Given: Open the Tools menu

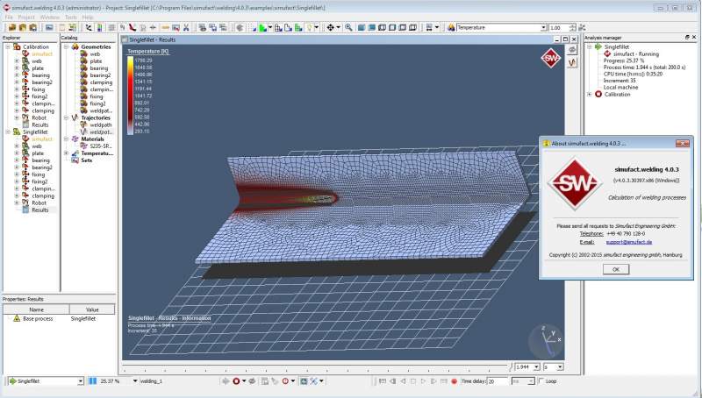Looking at the screenshot, I should tap(71, 18).
